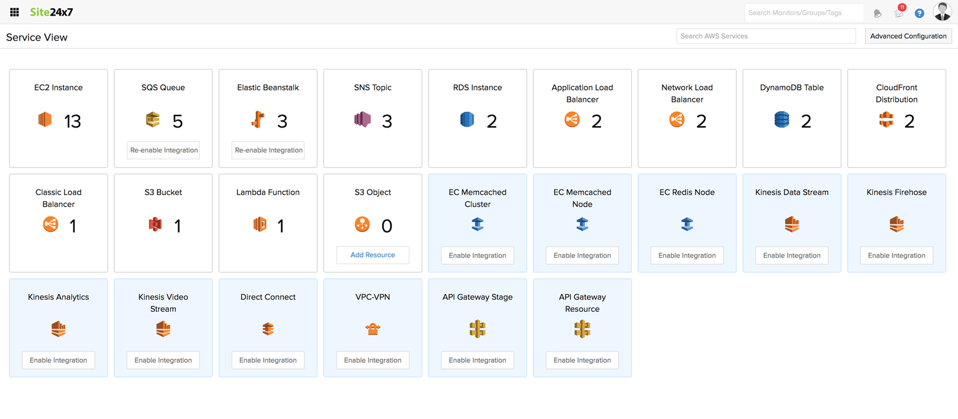
Task: Click the CloudFront Distribution icon
Action: point(886,120)
